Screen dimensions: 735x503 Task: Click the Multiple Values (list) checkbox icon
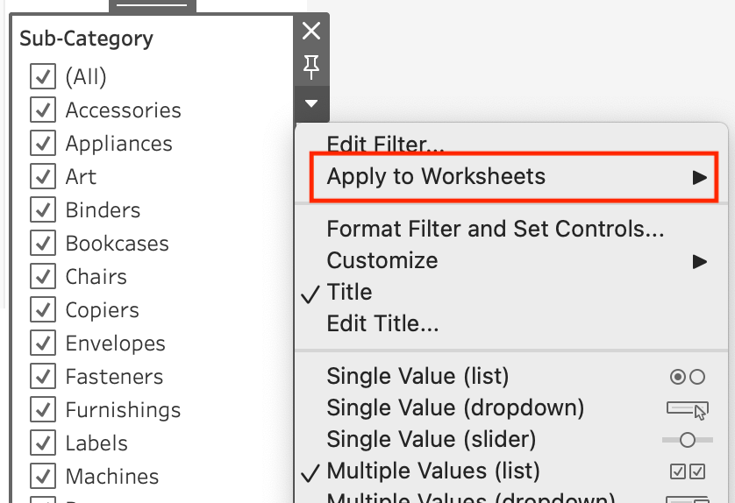point(688,471)
